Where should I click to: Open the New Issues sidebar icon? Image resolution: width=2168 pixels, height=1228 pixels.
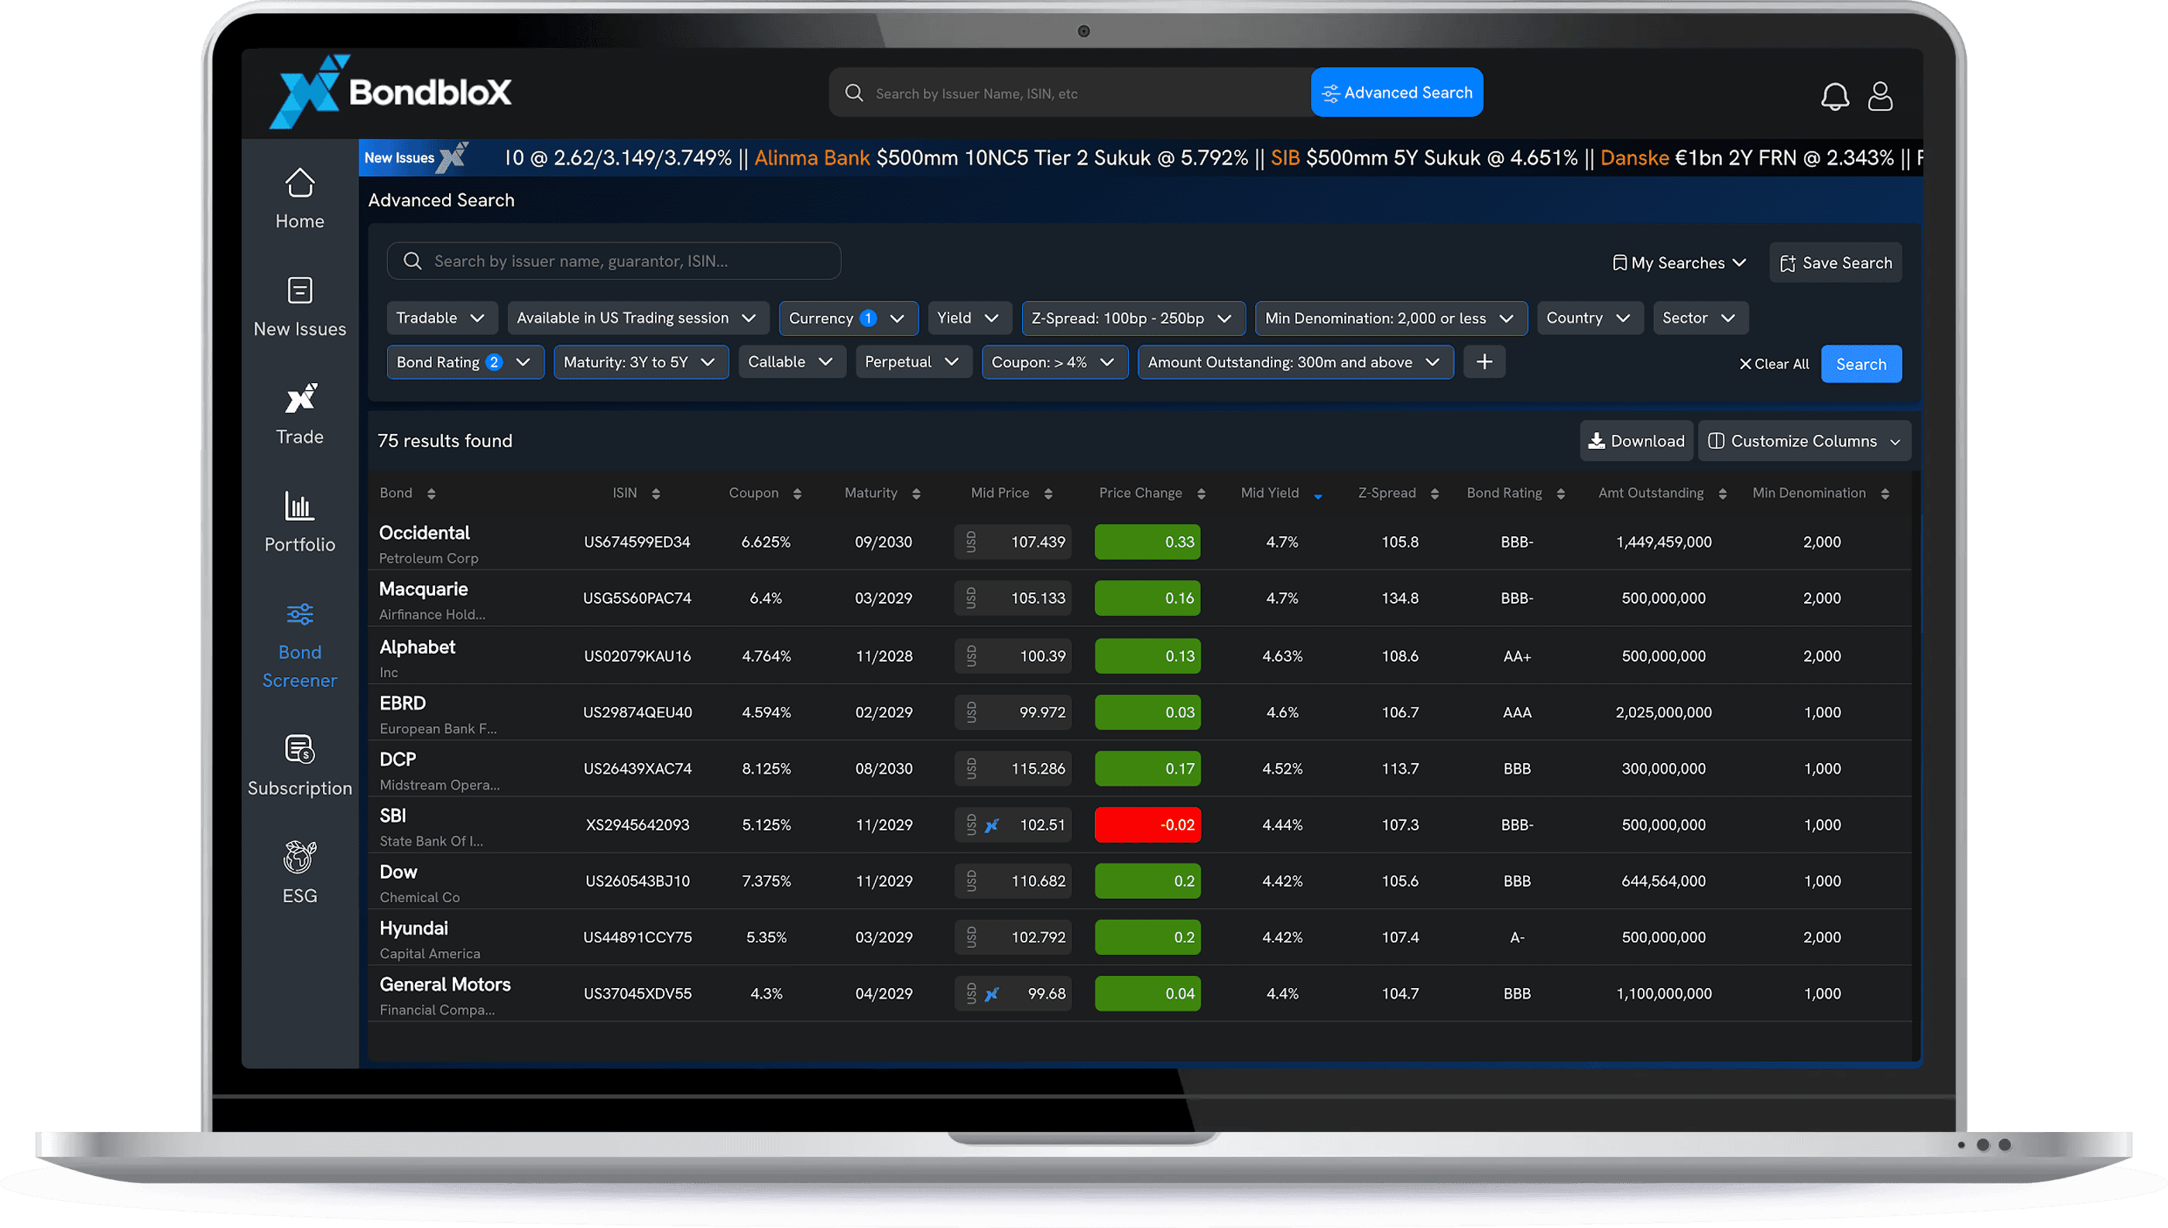click(300, 291)
